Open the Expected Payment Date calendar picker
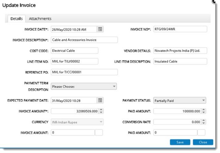This screenshot has height=153, width=220. coord(100,101)
